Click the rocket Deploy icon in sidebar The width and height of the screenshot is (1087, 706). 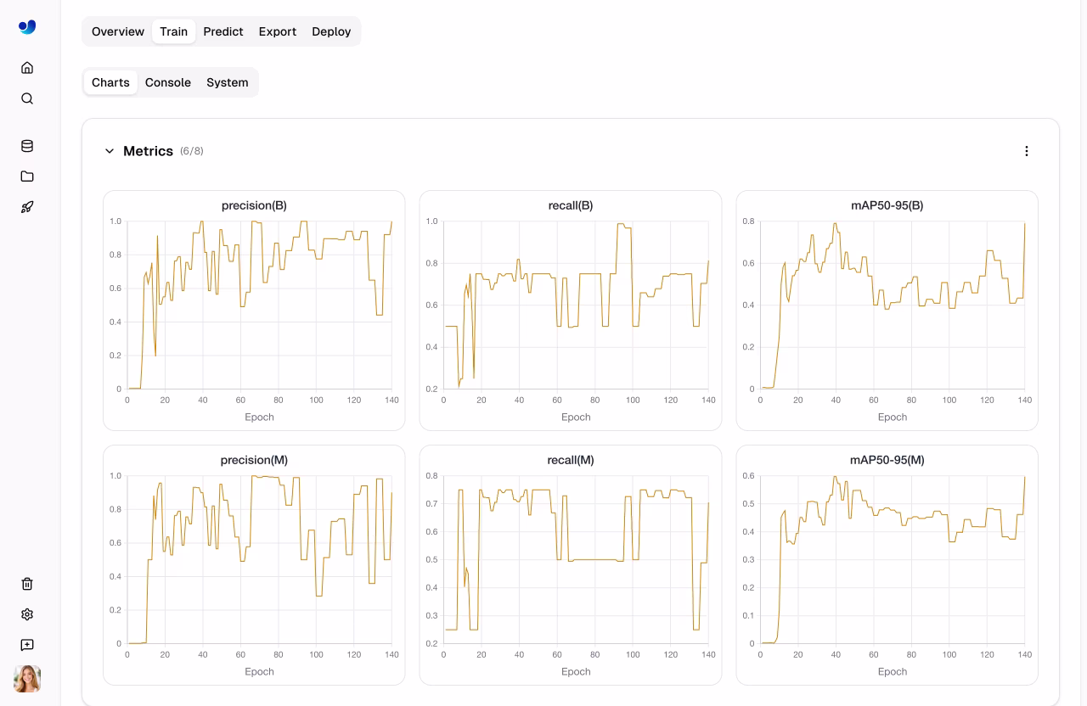coord(27,207)
